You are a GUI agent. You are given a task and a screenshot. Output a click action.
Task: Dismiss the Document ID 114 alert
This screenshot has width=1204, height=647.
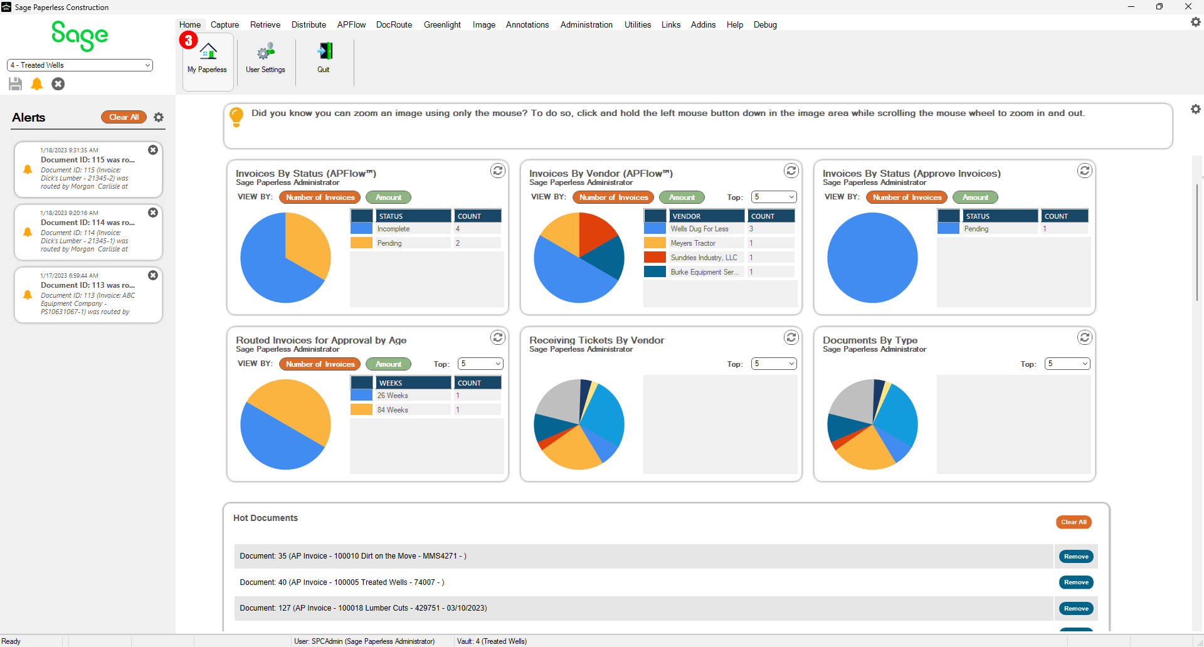pyautogui.click(x=153, y=213)
